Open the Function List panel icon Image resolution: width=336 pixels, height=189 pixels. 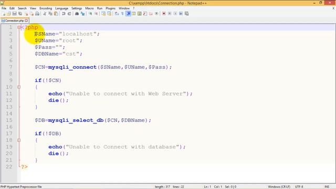pyautogui.click(x=145, y=14)
